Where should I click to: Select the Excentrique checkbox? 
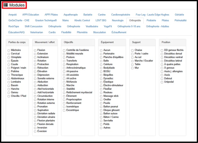pyautogui.click(x=64, y=110)
